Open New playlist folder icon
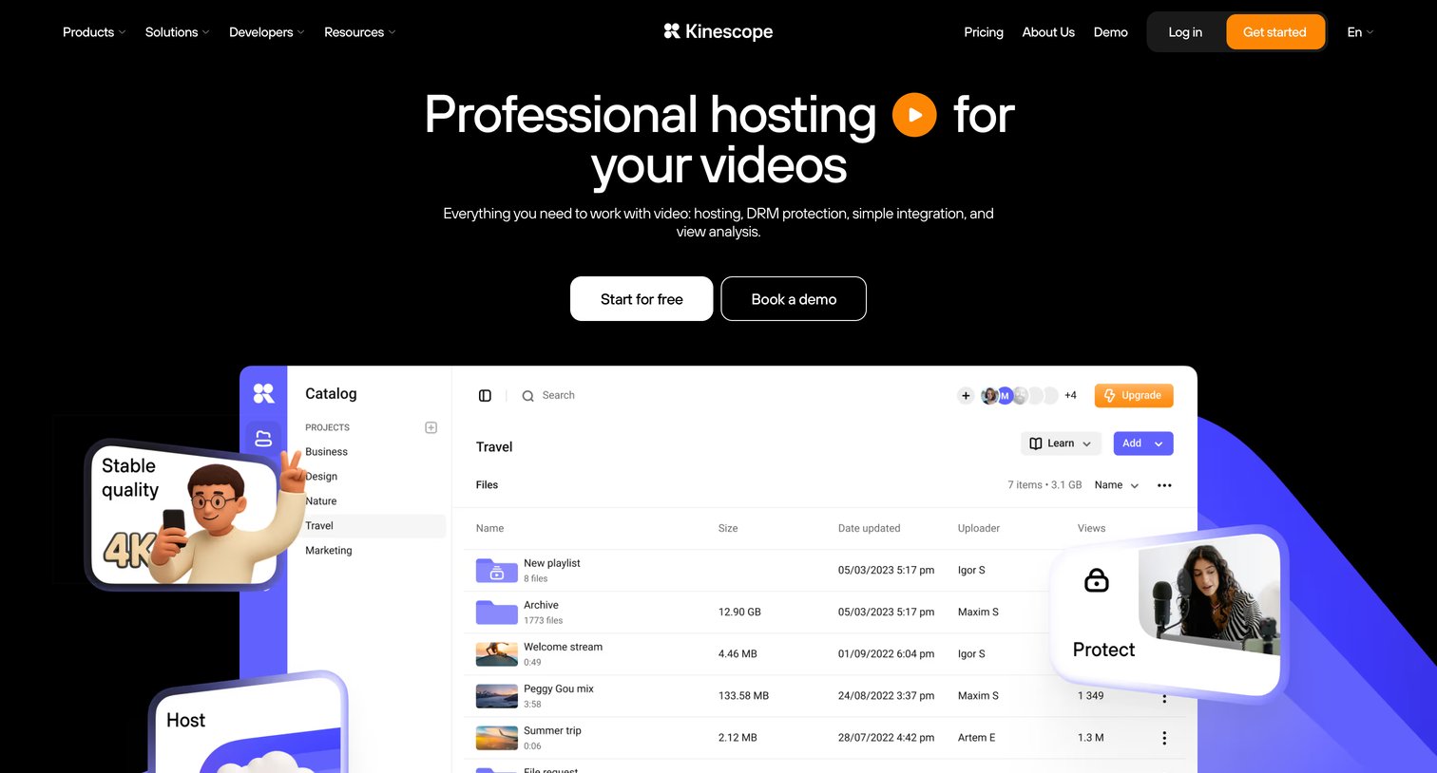The width and height of the screenshot is (1437, 773). coord(496,570)
